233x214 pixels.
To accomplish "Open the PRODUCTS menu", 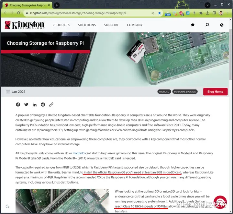I will [61, 25].
